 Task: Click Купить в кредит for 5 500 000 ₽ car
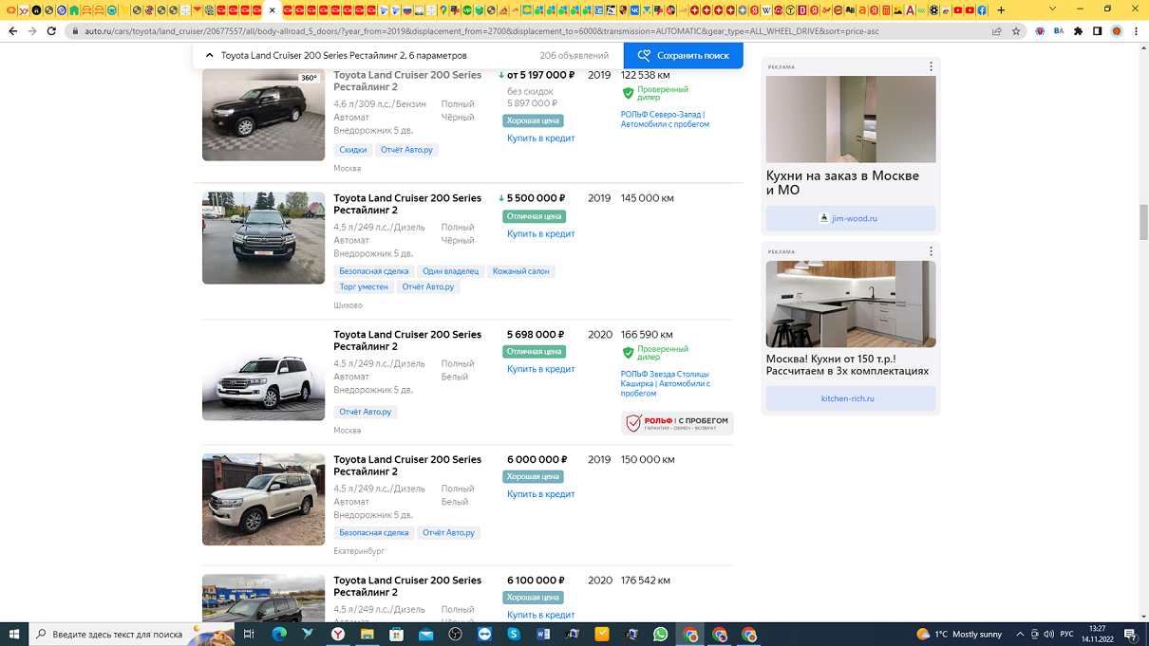tap(540, 234)
